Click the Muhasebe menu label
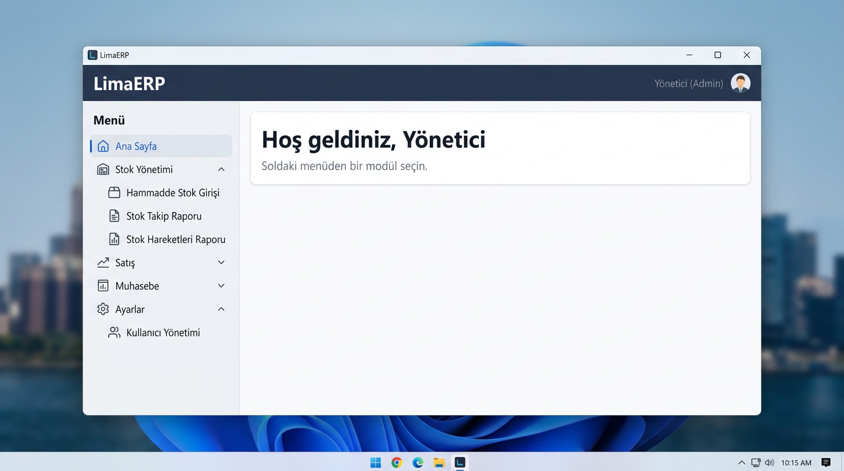844x471 pixels. (x=137, y=286)
